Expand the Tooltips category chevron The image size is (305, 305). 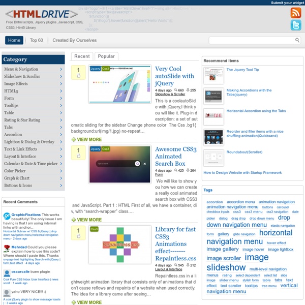coord(61,106)
